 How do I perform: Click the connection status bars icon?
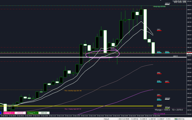176,119
